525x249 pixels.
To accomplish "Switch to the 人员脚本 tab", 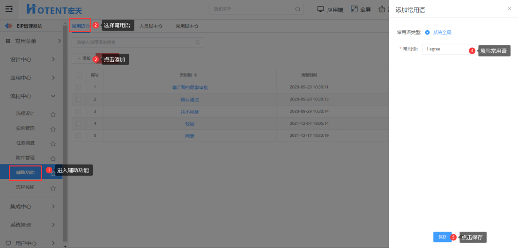I will tap(150, 26).
